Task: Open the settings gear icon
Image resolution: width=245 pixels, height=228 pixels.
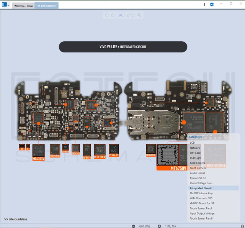Action: pyautogui.click(x=212, y=5)
